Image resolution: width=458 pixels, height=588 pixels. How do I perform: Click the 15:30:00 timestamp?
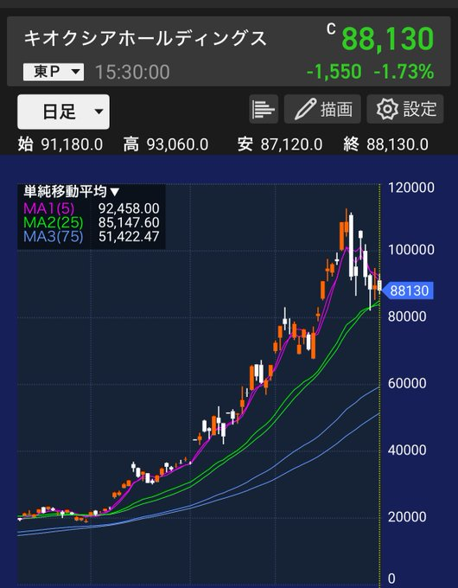(132, 72)
